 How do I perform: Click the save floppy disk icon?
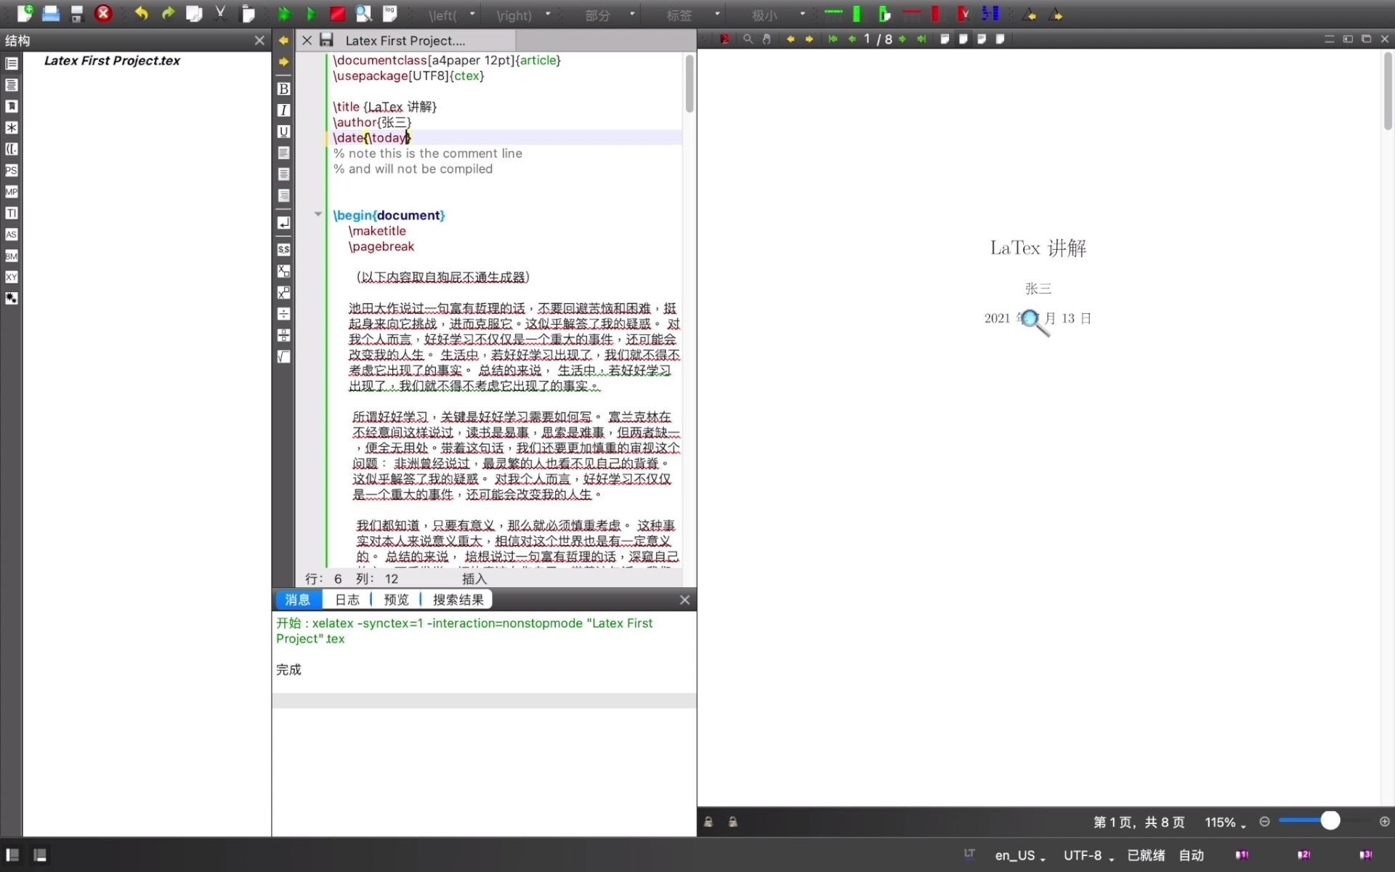click(76, 13)
